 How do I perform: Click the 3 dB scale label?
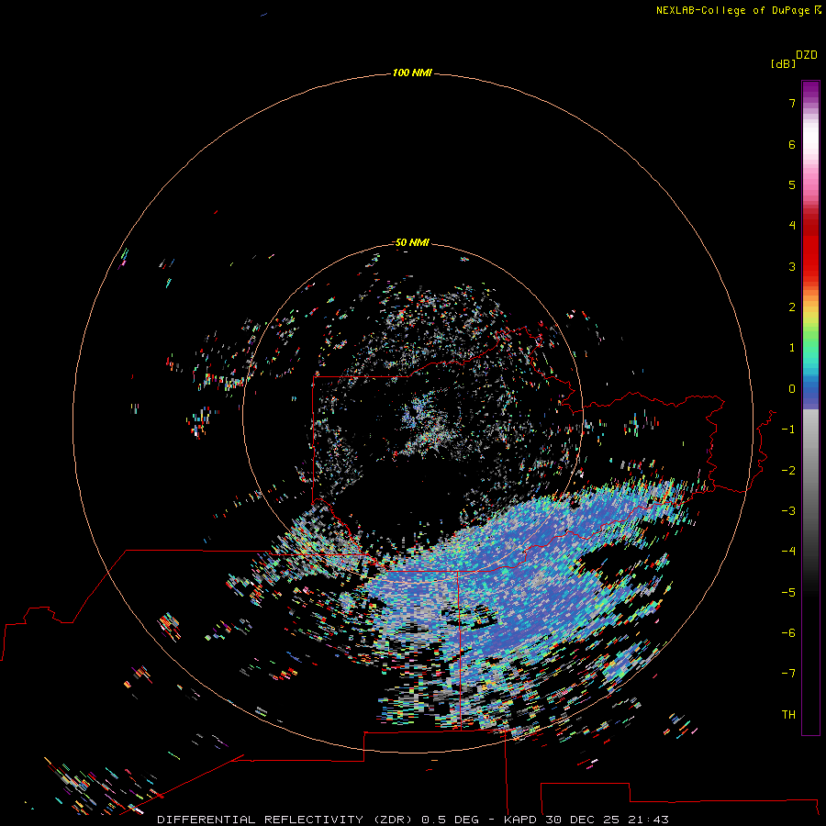(792, 266)
